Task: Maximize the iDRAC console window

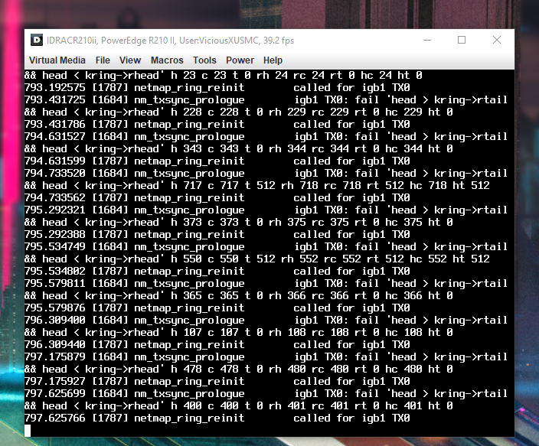Action: (x=462, y=41)
